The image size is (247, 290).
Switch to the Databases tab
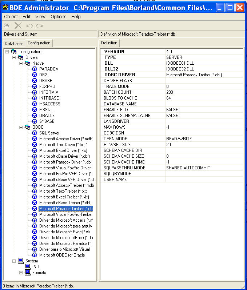click(14, 44)
